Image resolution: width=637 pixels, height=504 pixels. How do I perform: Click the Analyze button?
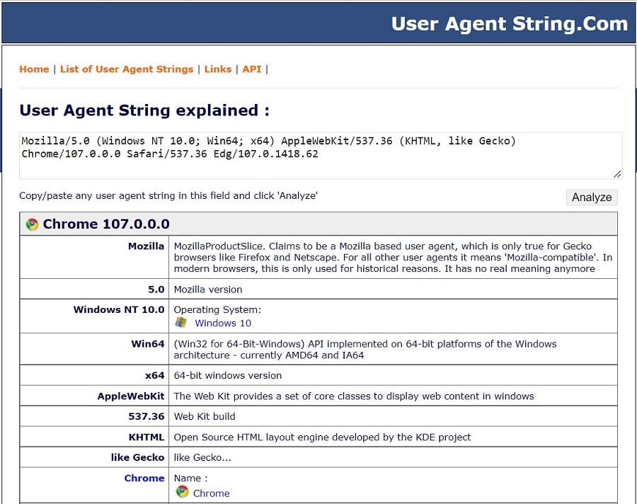click(592, 197)
